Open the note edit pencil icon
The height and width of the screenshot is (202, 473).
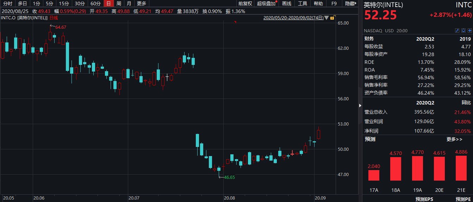coord(457,31)
